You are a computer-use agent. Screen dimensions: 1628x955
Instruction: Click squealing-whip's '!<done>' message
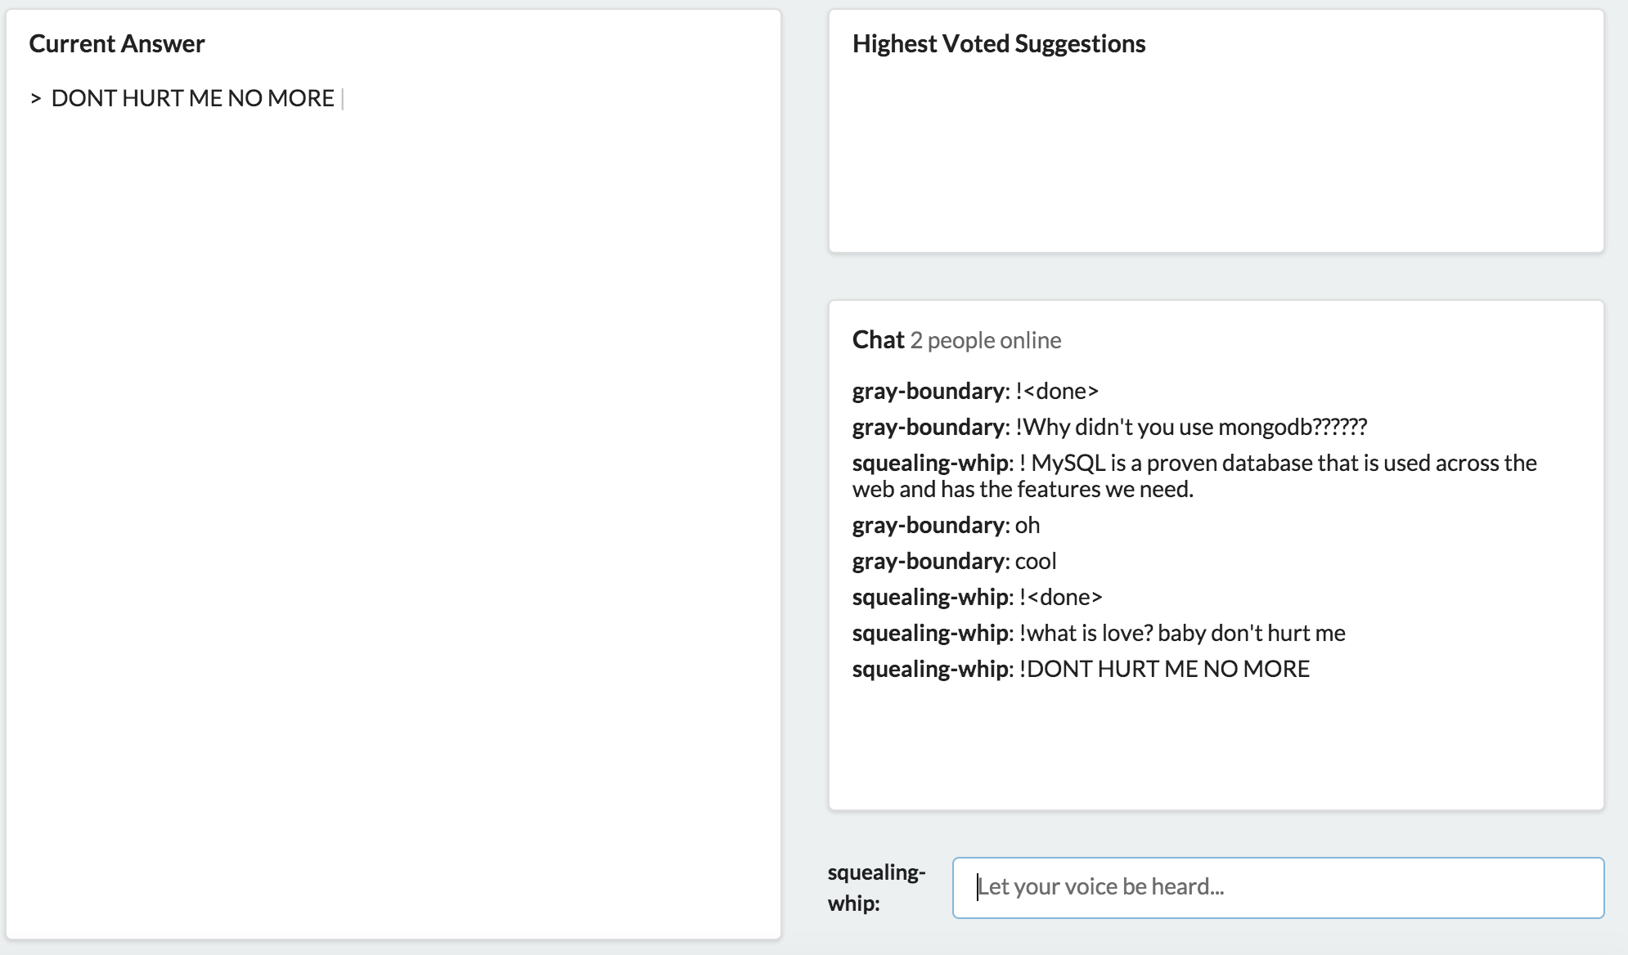tap(1061, 597)
